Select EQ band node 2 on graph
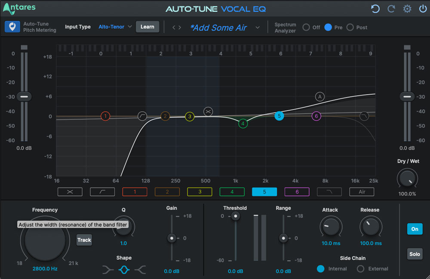Image resolution: width=430 pixels, height=279 pixels. pyautogui.click(x=165, y=116)
